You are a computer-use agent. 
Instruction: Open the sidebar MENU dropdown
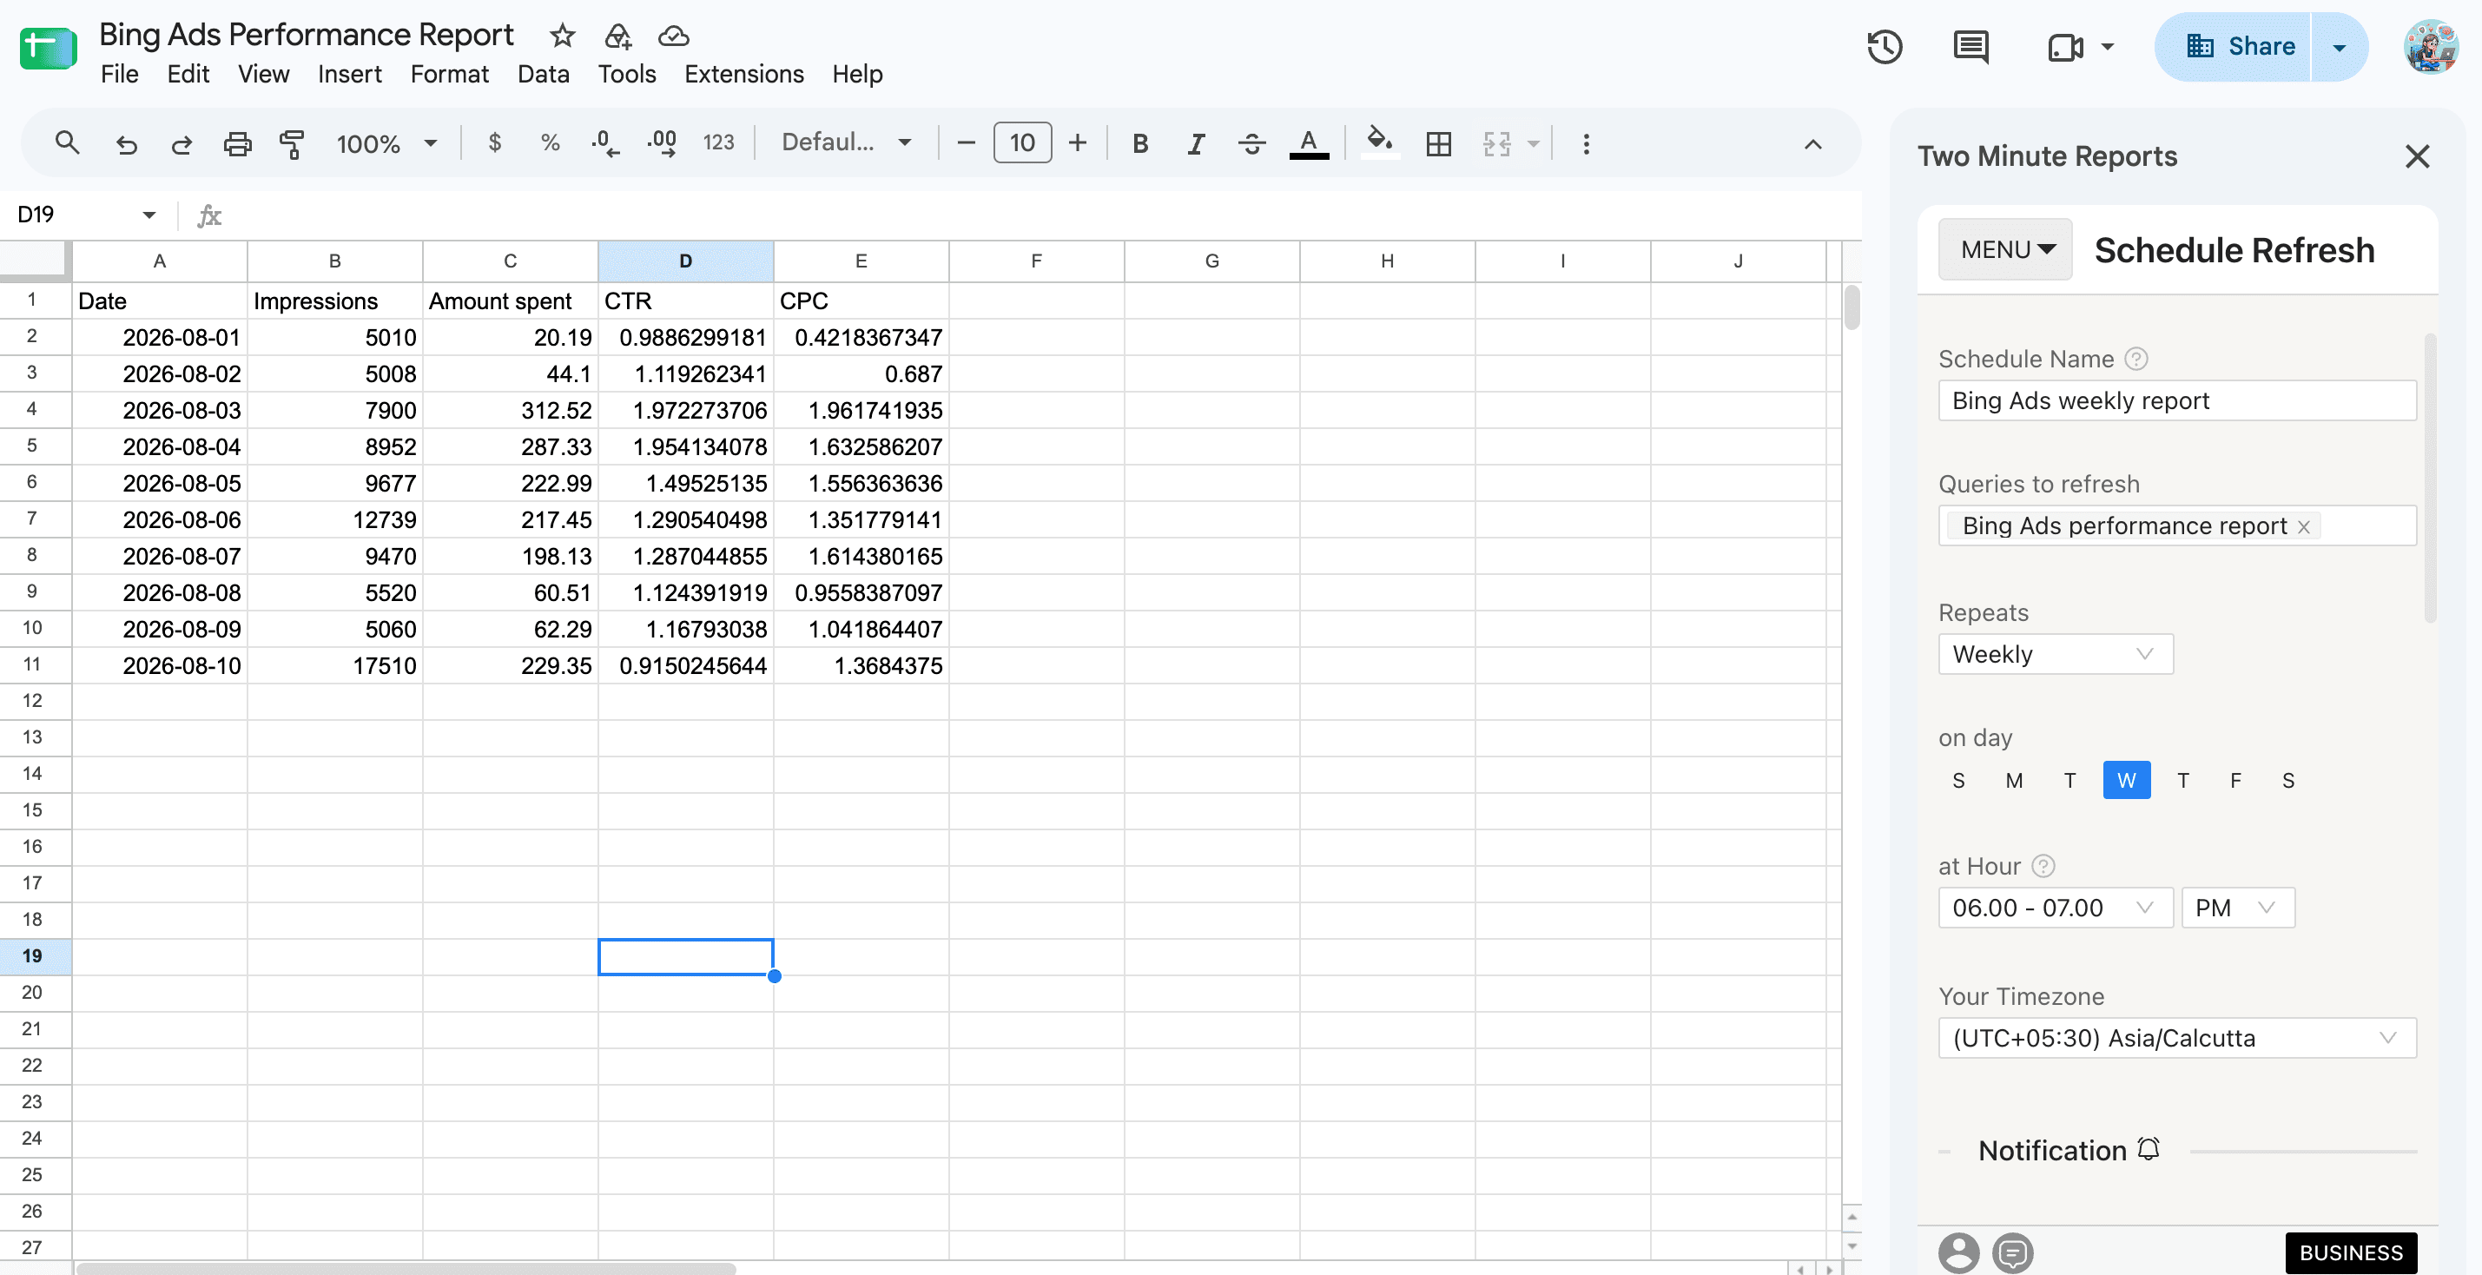(2005, 249)
